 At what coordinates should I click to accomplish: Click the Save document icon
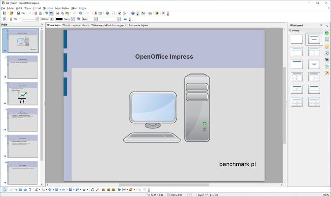[18, 13]
